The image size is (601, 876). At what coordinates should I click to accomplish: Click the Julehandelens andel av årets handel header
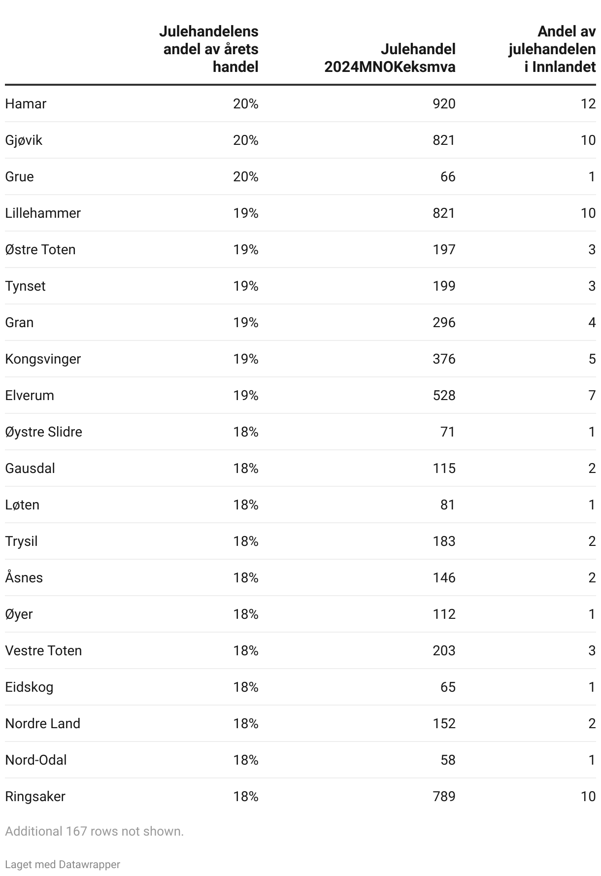tap(208, 49)
